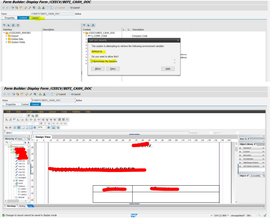Click the Layout toolbar button with arrow
This screenshot has width=271, height=219.
[x=75, y=8]
